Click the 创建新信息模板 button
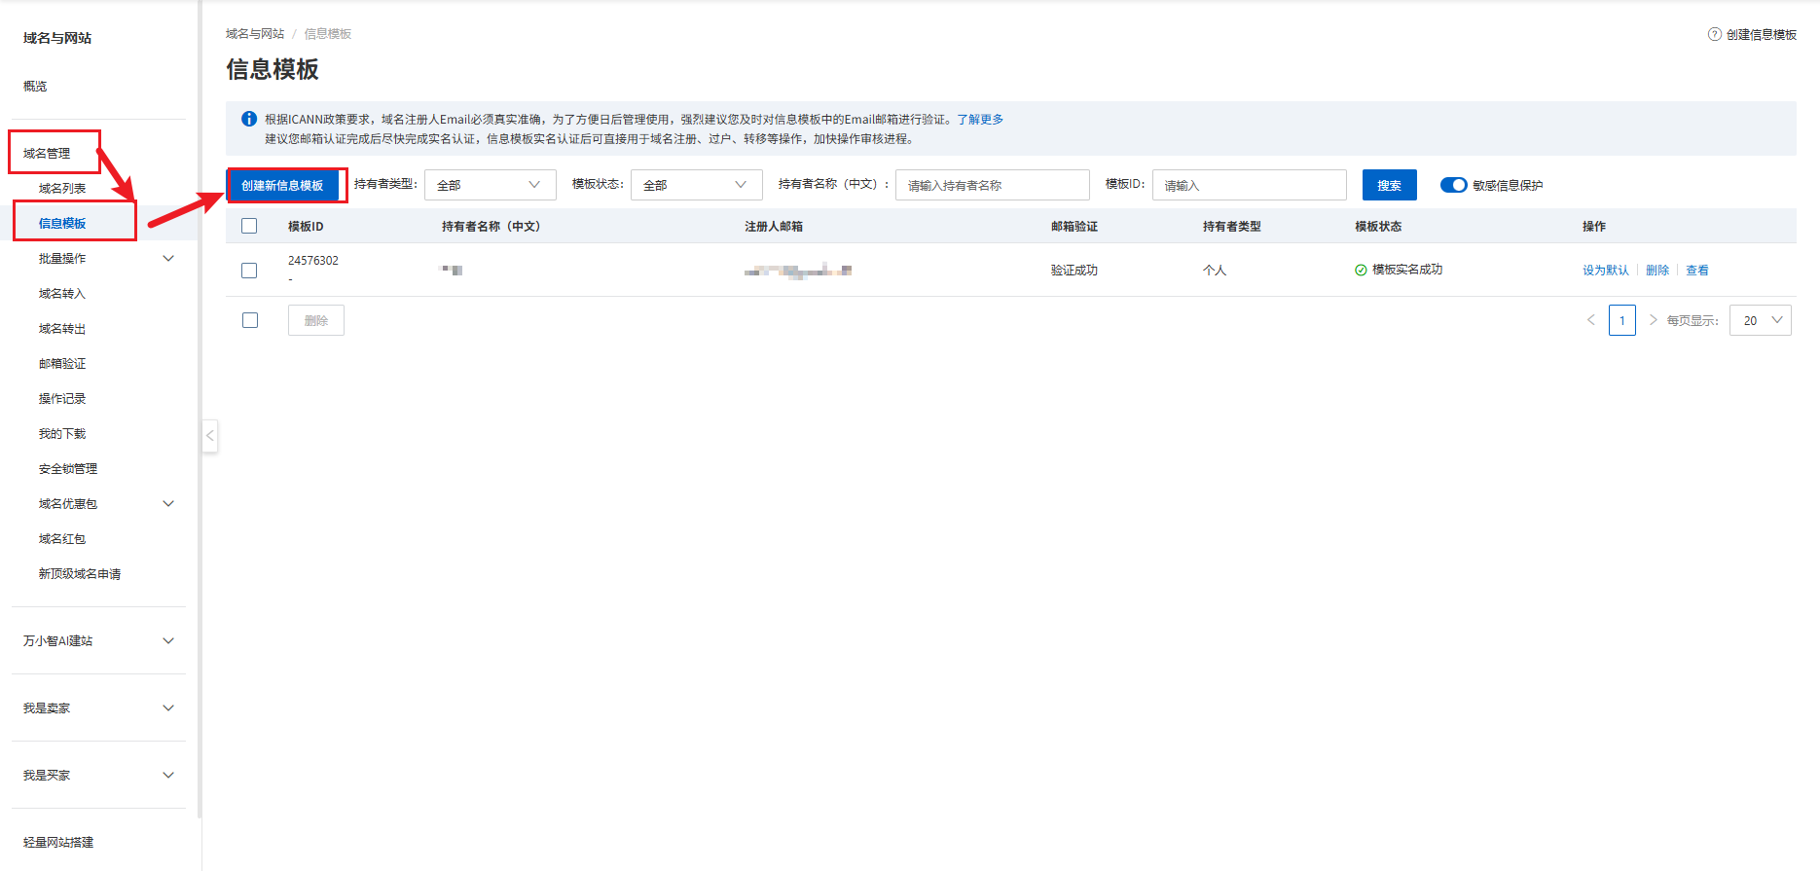This screenshot has height=871, width=1820. pyautogui.click(x=282, y=185)
